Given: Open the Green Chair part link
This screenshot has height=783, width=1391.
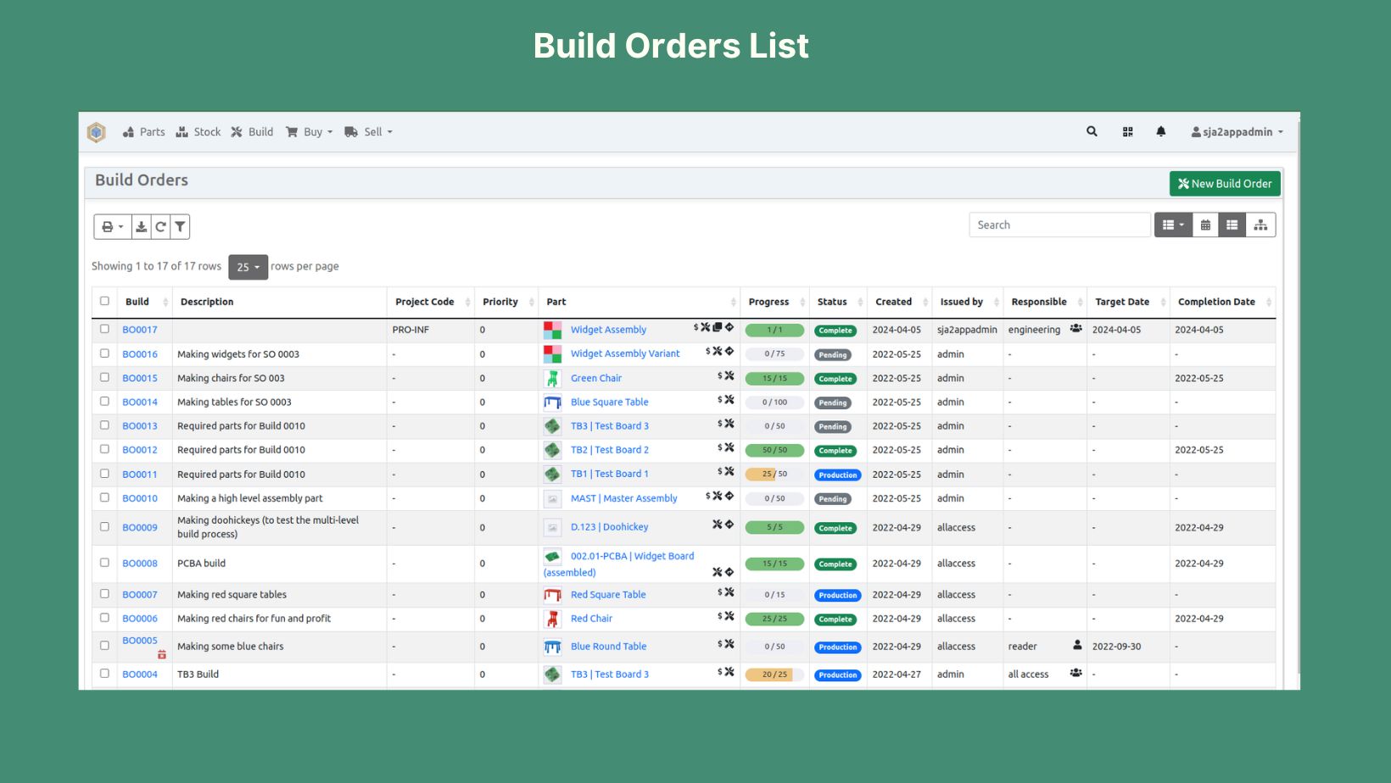Looking at the screenshot, I should pos(595,378).
